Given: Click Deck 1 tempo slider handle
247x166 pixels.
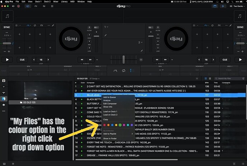Looking at the screenshot, I should (7, 43).
